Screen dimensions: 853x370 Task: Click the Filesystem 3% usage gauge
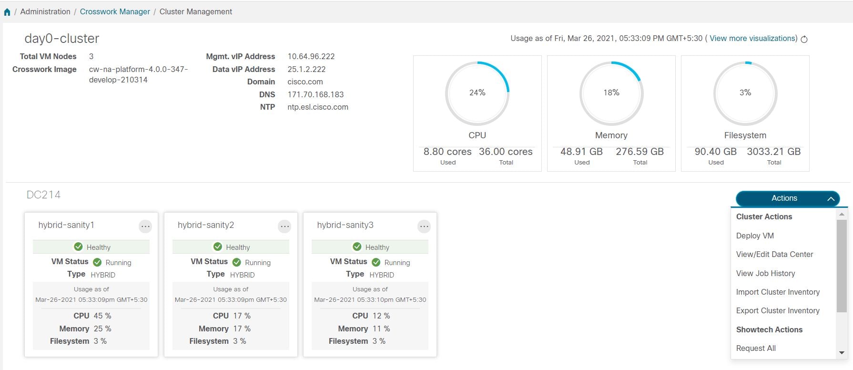tap(745, 93)
